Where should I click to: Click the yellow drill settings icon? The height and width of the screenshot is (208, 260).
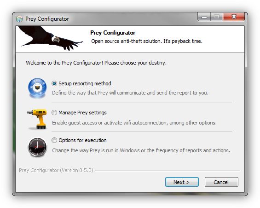pos(37,119)
